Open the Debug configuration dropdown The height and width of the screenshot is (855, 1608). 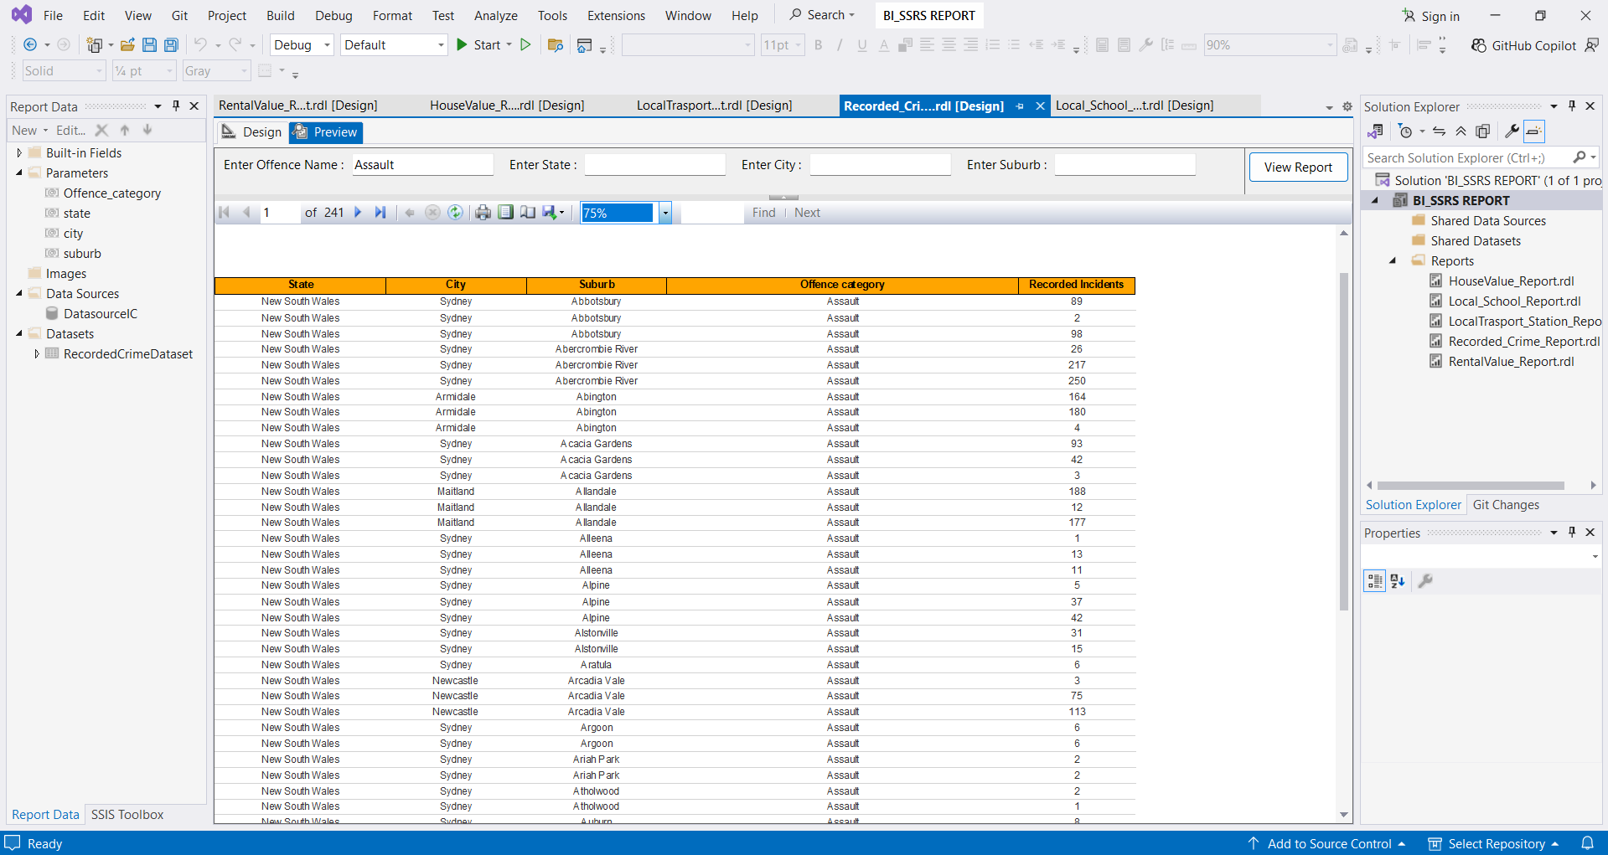coord(327,45)
